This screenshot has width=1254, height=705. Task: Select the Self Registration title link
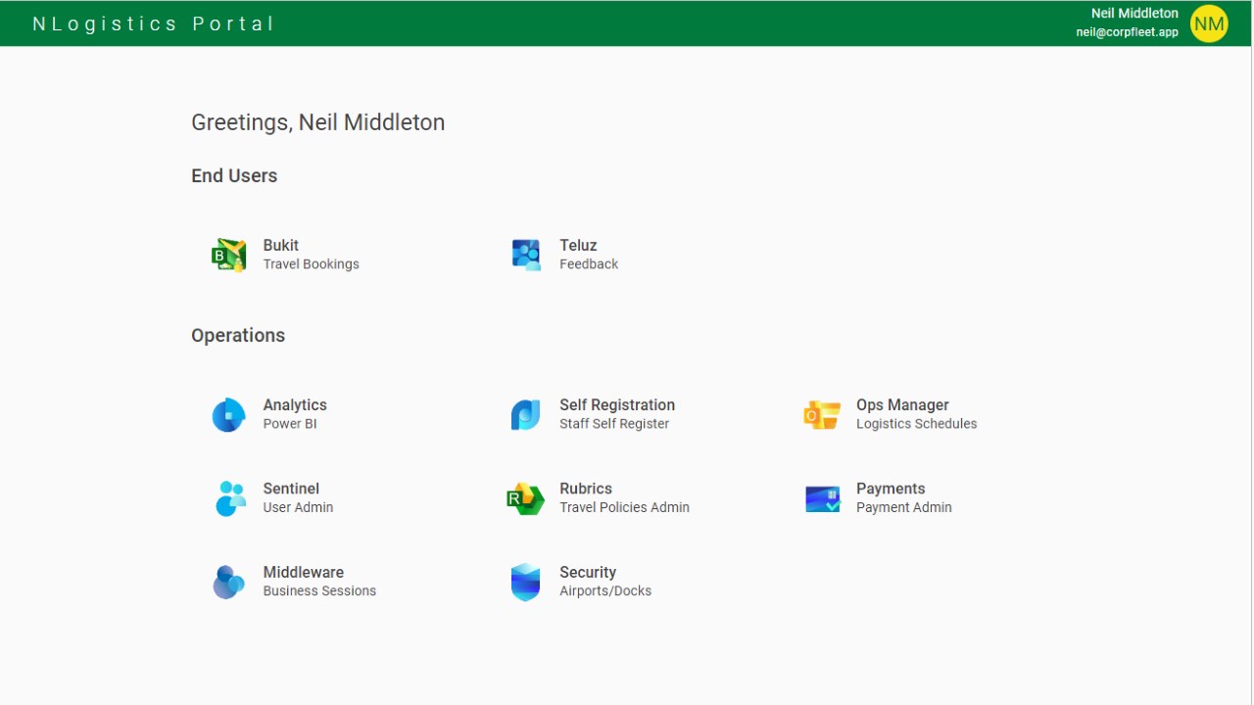pos(617,405)
